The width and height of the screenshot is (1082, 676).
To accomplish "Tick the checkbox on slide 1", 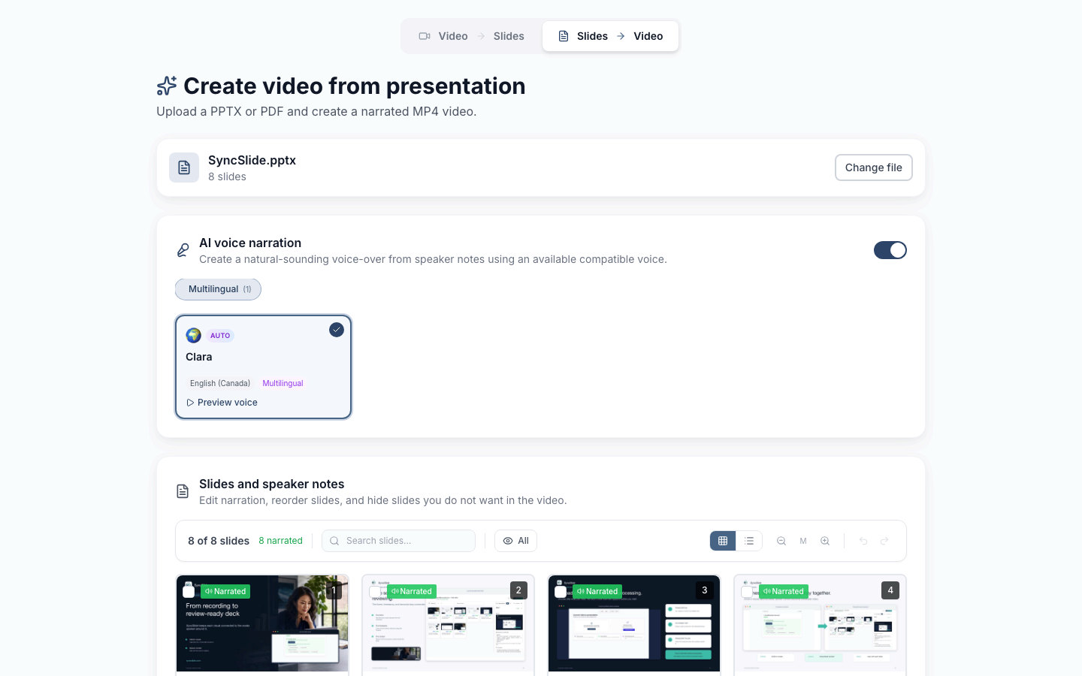I will (189, 592).
